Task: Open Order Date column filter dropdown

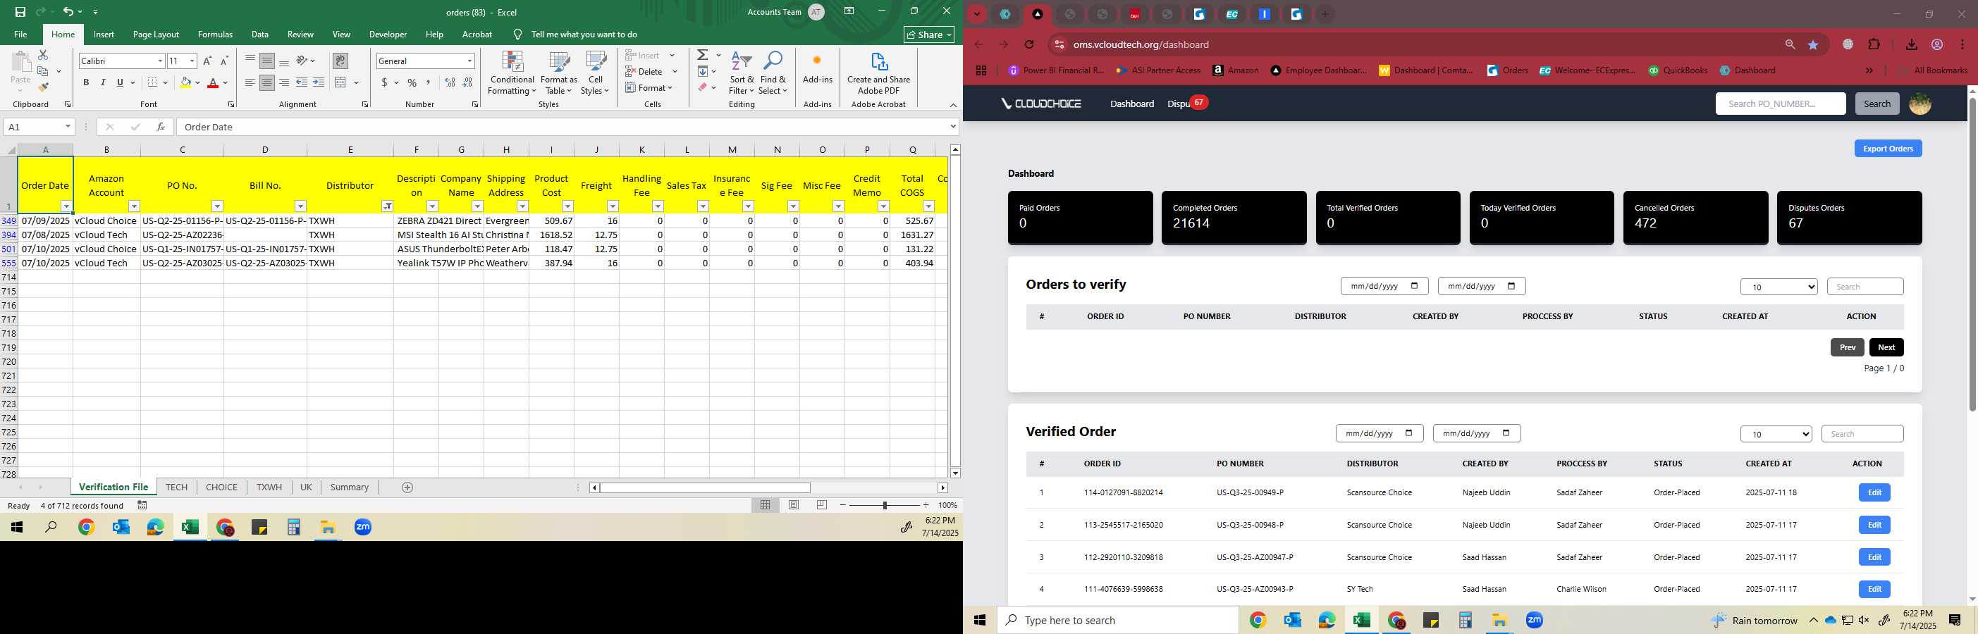Action: pyautogui.click(x=66, y=206)
